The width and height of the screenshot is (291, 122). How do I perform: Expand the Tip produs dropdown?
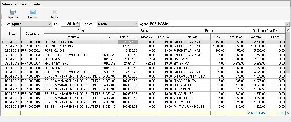point(136,24)
